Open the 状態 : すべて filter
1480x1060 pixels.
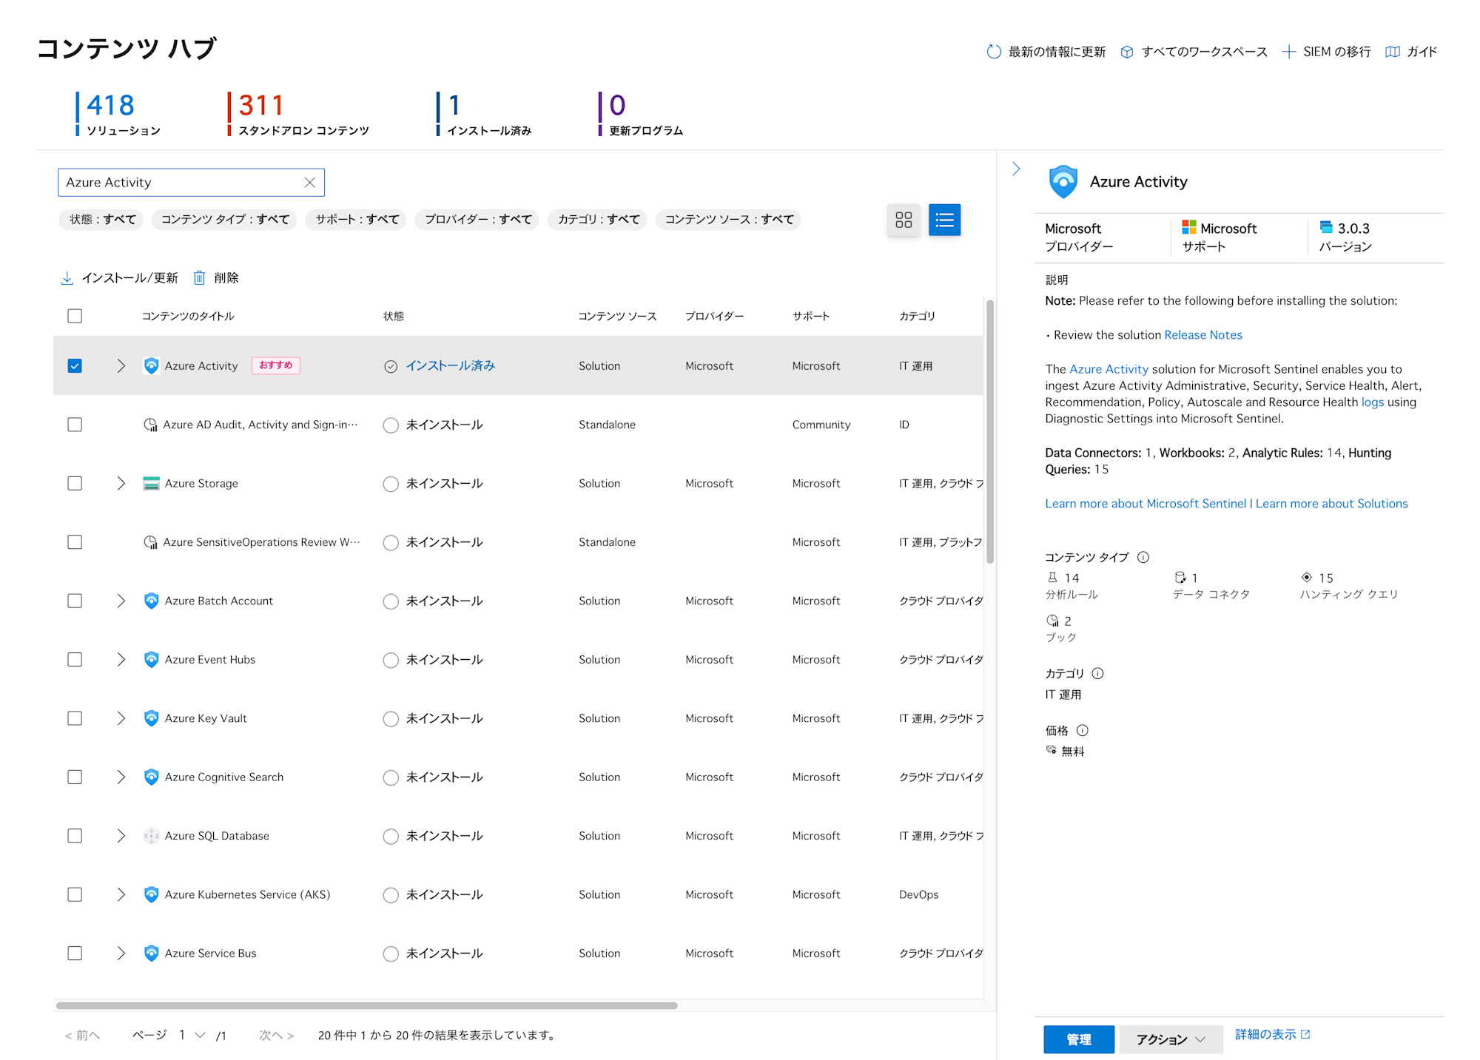pos(103,220)
